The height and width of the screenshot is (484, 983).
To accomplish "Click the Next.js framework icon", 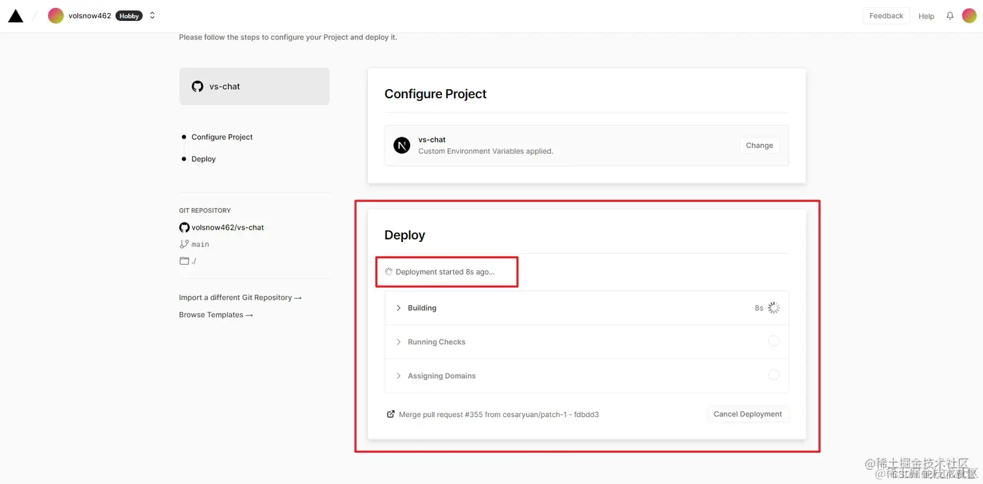I will click(402, 145).
